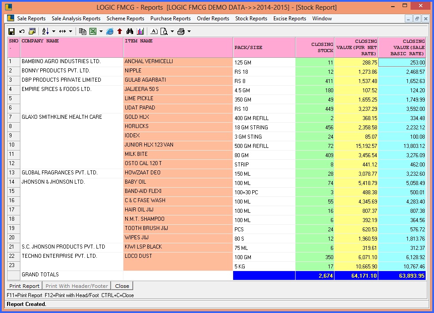The height and width of the screenshot is (313, 434).
Task: Click Print With Header/Footer button
Action: tap(77, 286)
